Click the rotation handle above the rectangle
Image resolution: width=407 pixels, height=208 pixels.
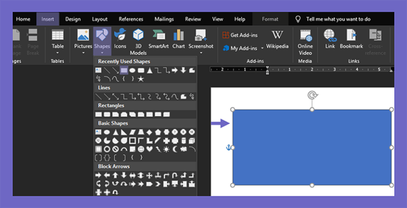[x=313, y=95]
